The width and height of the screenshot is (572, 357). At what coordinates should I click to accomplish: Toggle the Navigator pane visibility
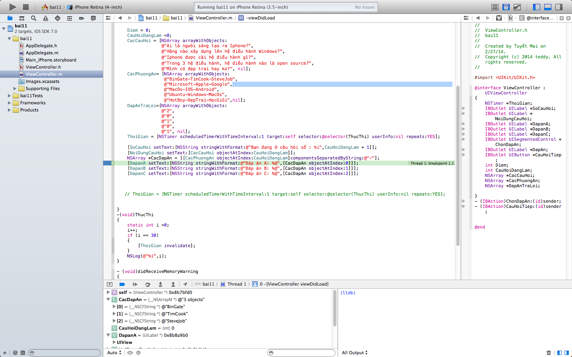(537, 7)
